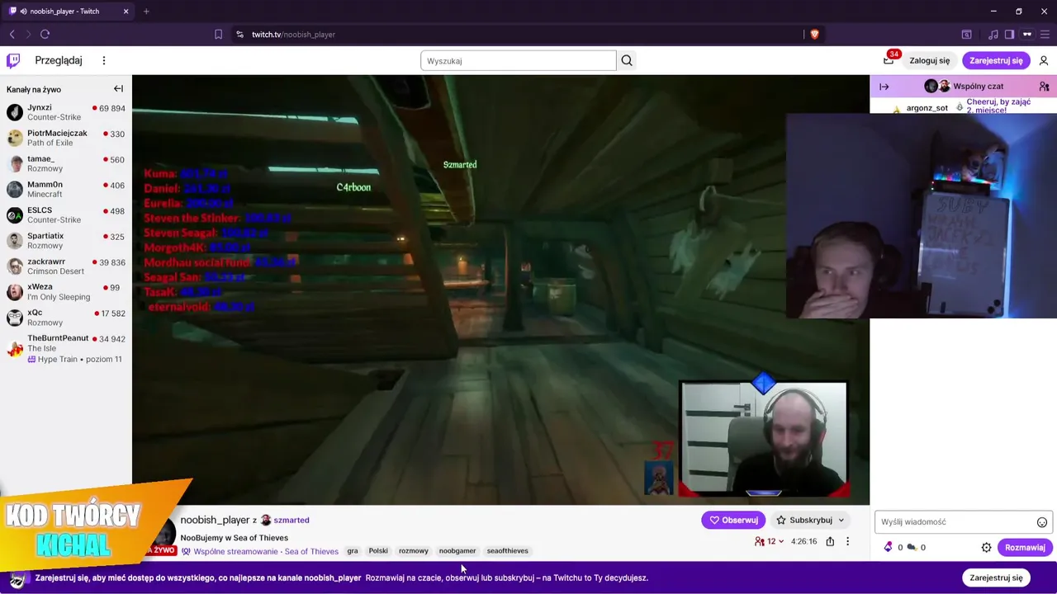Open chat settings gear
The width and height of the screenshot is (1057, 594).
click(986, 547)
